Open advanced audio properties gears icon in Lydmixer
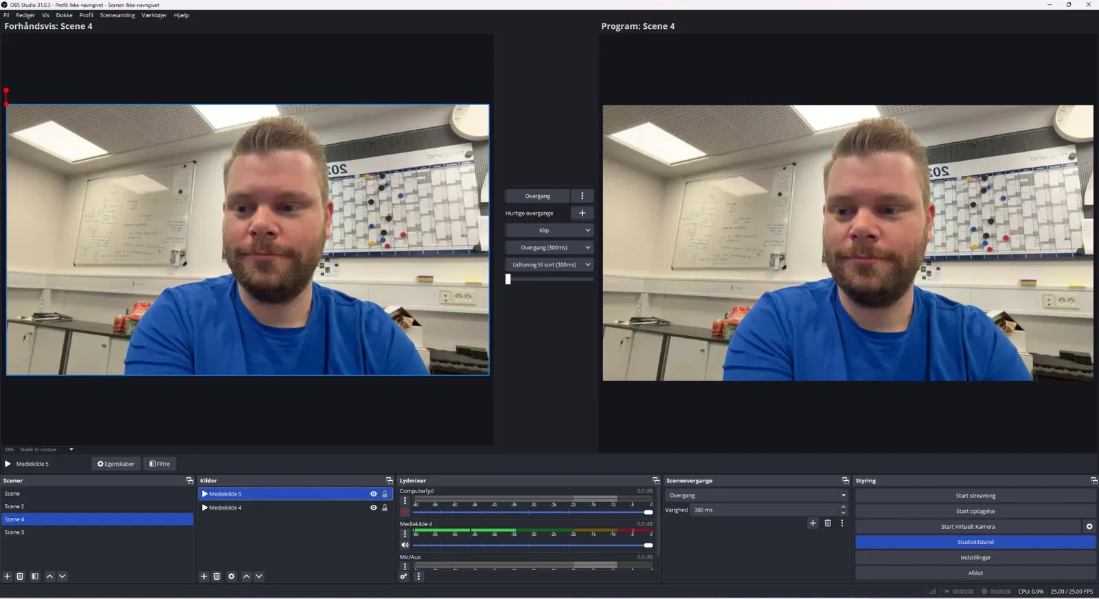 pos(404,576)
